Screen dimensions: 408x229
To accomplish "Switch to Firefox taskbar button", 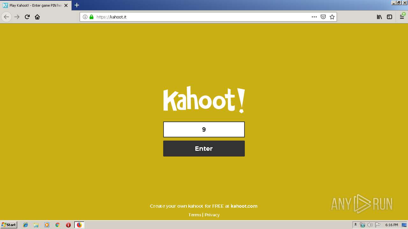I will click(x=79, y=225).
